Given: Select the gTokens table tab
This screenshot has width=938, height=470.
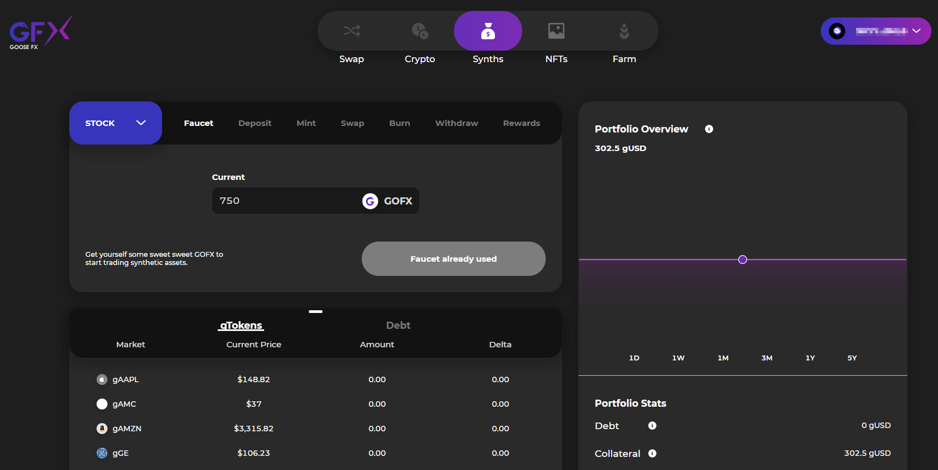Looking at the screenshot, I should pos(241,326).
